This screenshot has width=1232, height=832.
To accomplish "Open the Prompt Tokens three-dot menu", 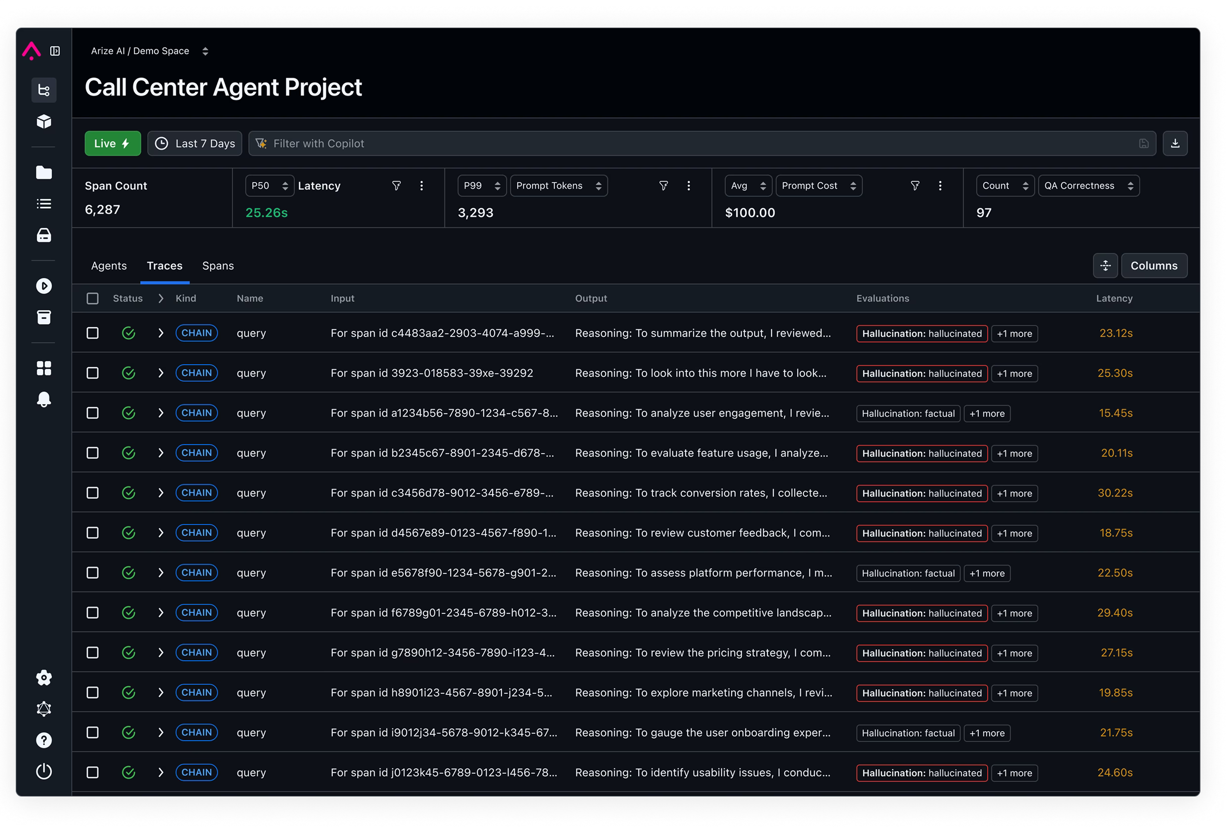I will coord(688,186).
